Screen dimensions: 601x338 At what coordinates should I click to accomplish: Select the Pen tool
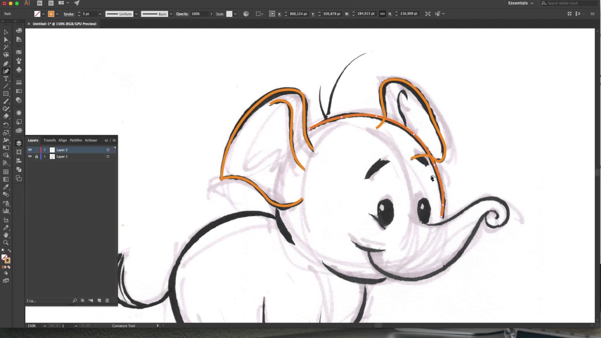[6, 63]
